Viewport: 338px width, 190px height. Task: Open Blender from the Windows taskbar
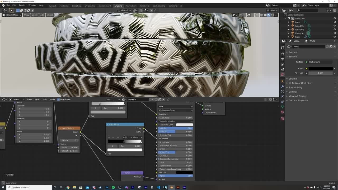click(x=171, y=187)
